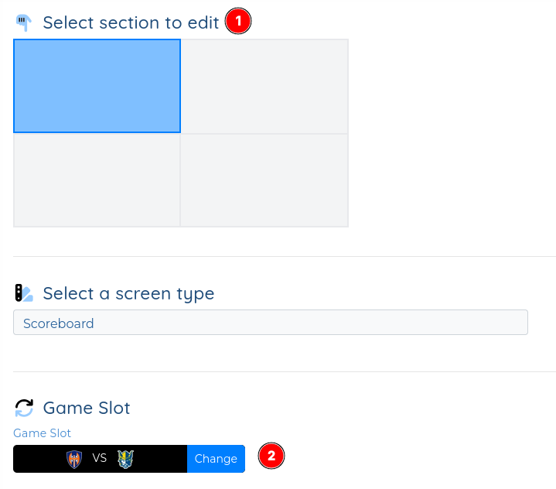Click the black game slot matchup bar

(100, 459)
